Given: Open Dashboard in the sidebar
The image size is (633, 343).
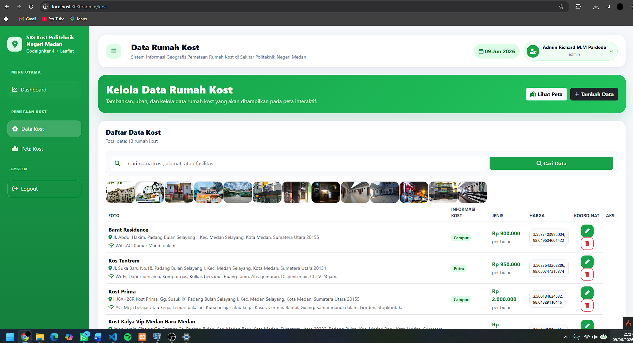Looking at the screenshot, I should point(44,89).
